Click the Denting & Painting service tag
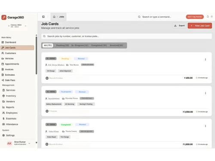This screenshot has width=215, height=161. (86, 104)
